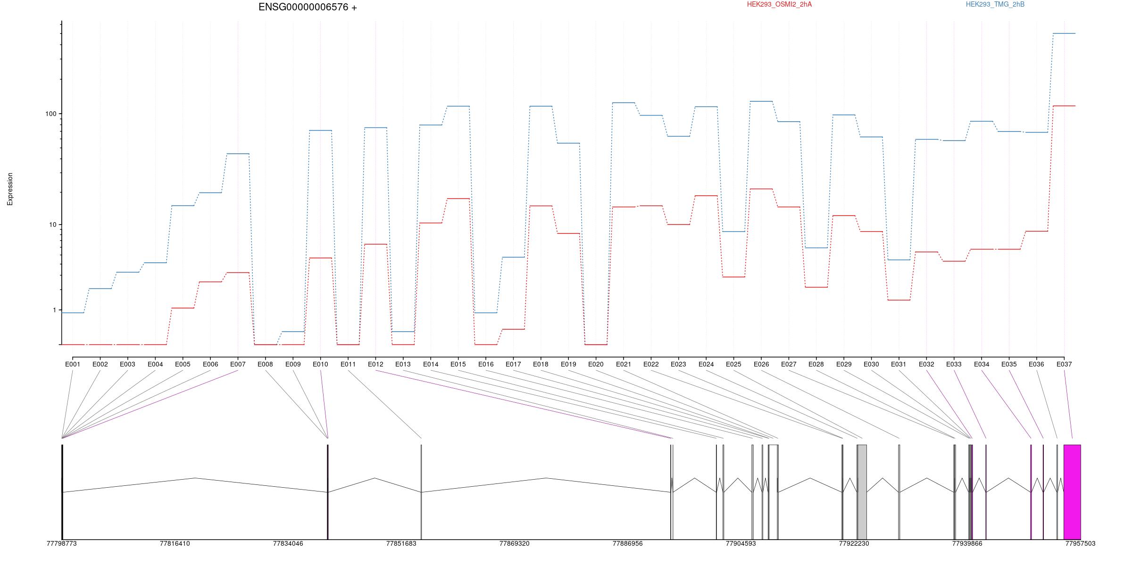1132x566 pixels.
Task: Click genomic coordinate 77816410
Action: [x=175, y=543]
